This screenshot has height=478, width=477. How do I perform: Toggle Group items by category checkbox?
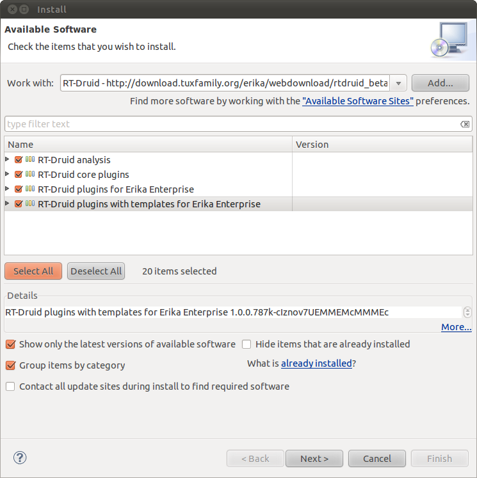point(10,365)
